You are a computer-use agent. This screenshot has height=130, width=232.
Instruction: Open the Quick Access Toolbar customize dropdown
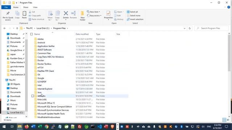tap(17, 3)
